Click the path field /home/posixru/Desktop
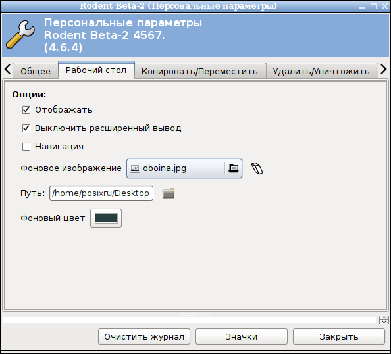 click(x=101, y=193)
